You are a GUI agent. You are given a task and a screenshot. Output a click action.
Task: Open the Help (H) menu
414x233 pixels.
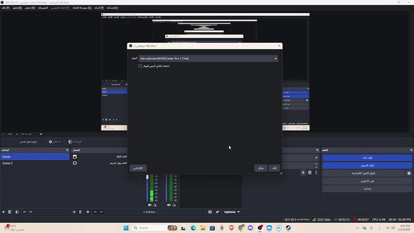coord(112,8)
